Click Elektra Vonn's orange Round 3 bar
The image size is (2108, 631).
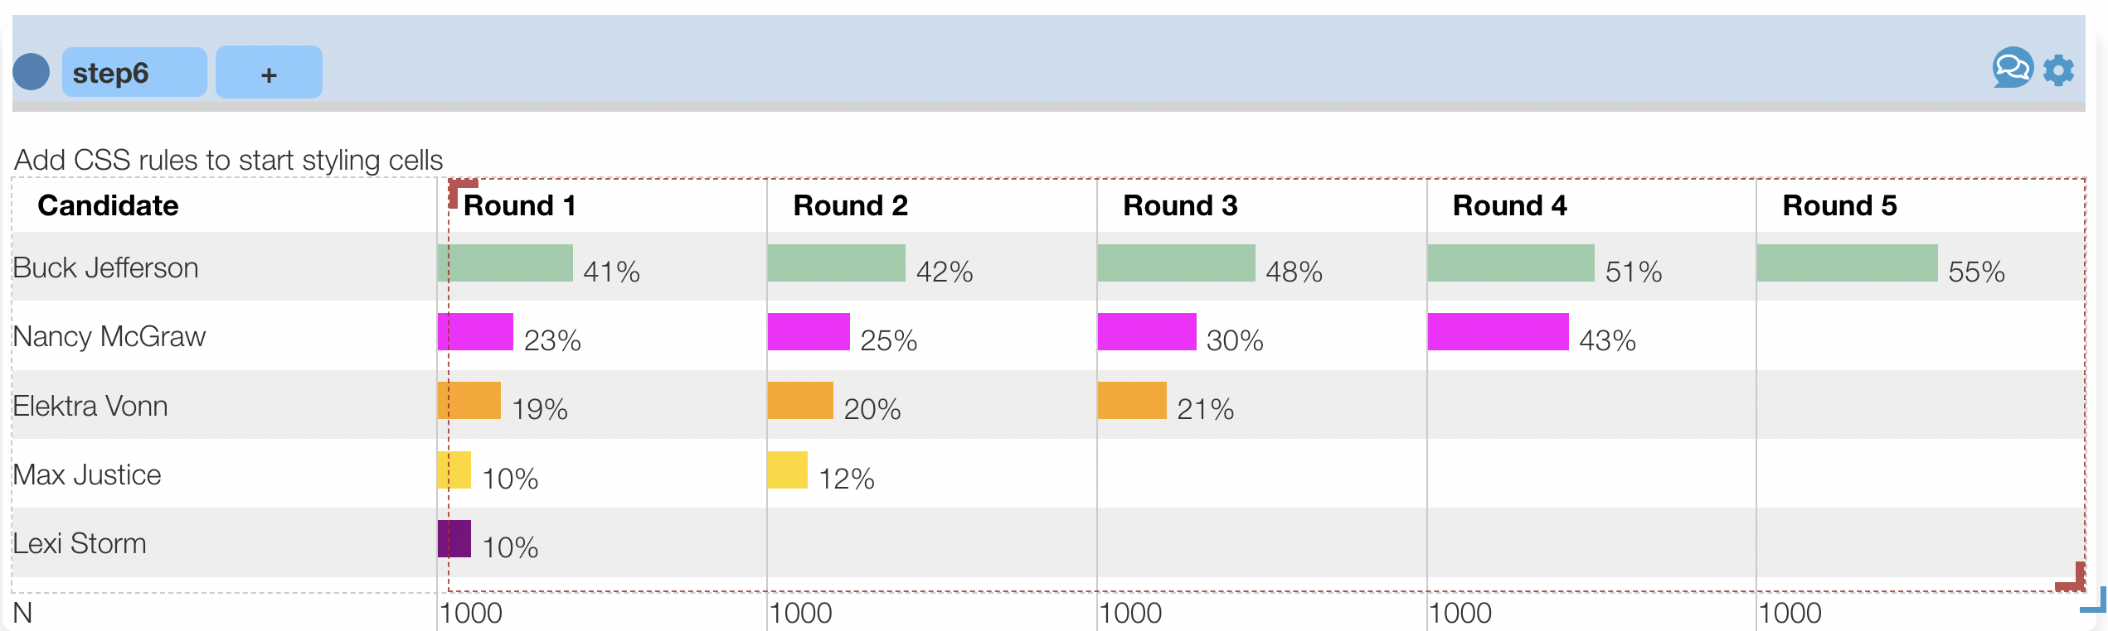tap(1131, 401)
